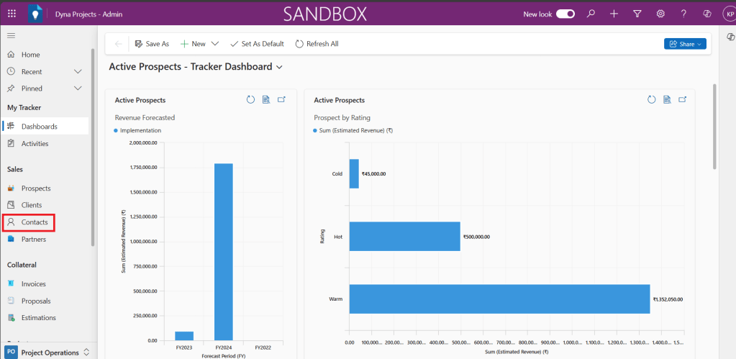This screenshot has height=359, width=736.
Task: View records for Prospect by Rating chart
Action: click(668, 100)
